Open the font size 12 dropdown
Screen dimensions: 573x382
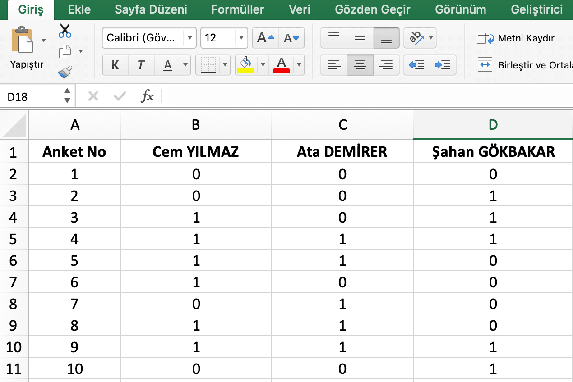click(x=241, y=38)
